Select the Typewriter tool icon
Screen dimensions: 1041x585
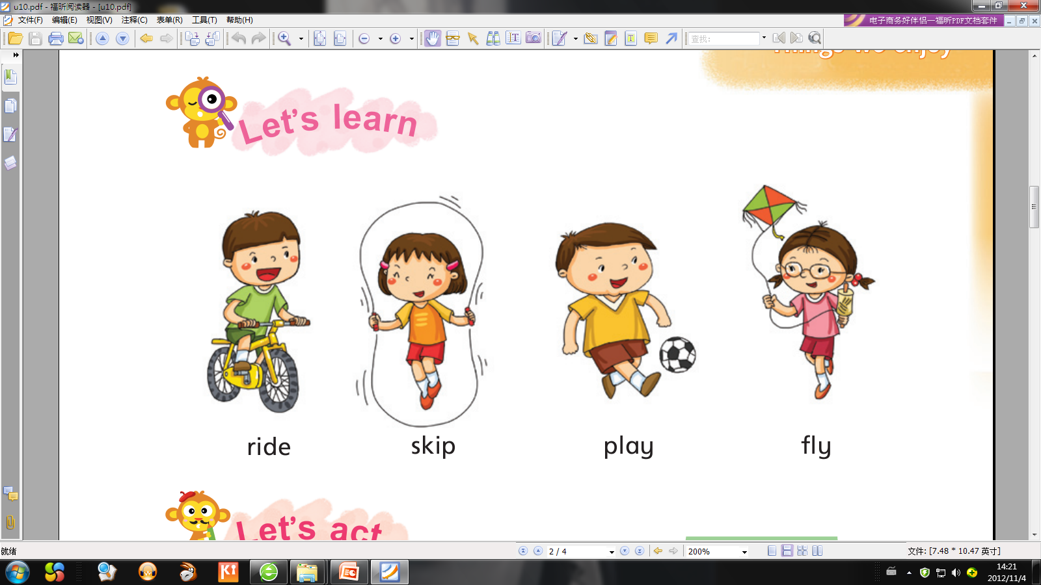pos(630,38)
